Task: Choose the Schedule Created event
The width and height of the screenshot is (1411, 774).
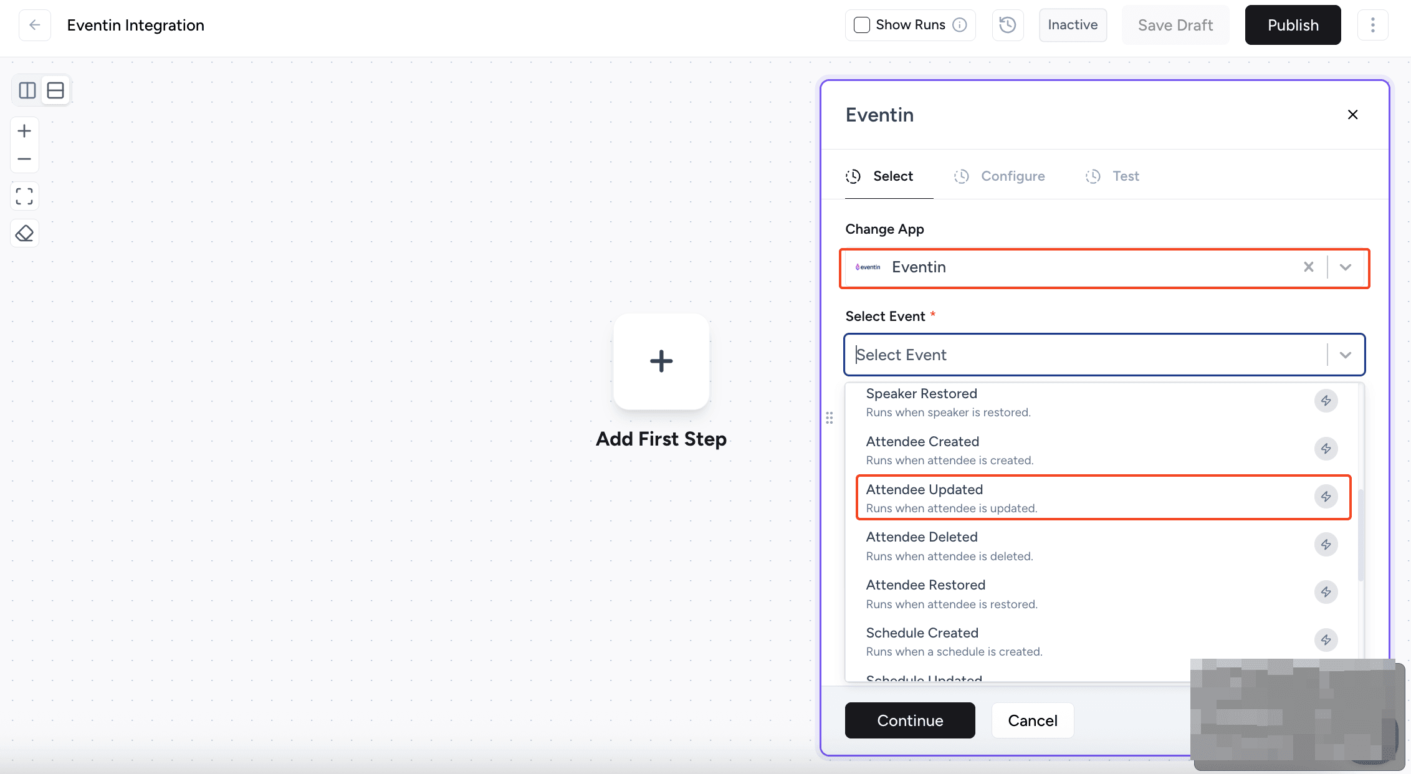Action: coord(1104,641)
